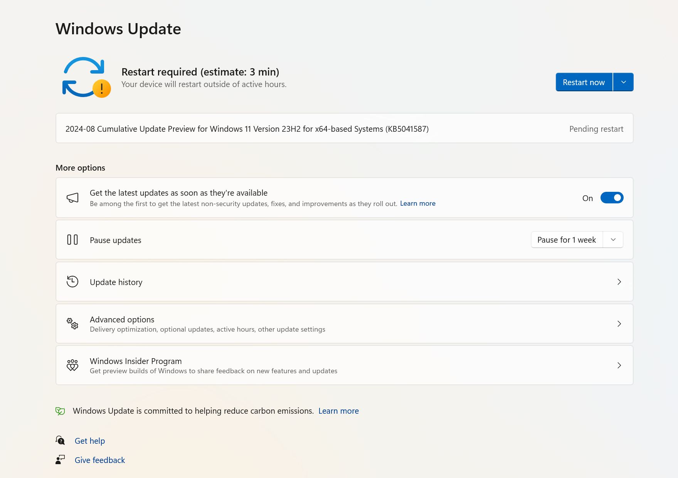The image size is (678, 478).
Task: Click the Advanced options gears icon
Action: (72, 324)
